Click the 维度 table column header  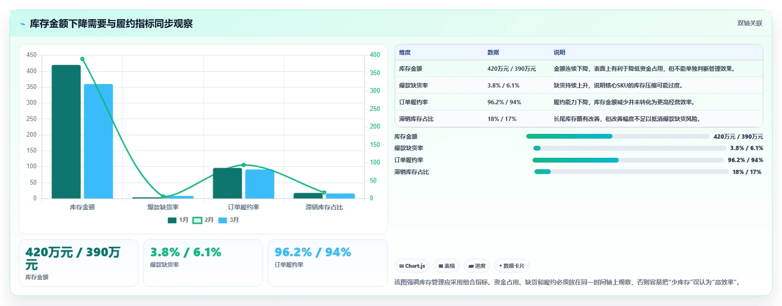click(x=405, y=53)
